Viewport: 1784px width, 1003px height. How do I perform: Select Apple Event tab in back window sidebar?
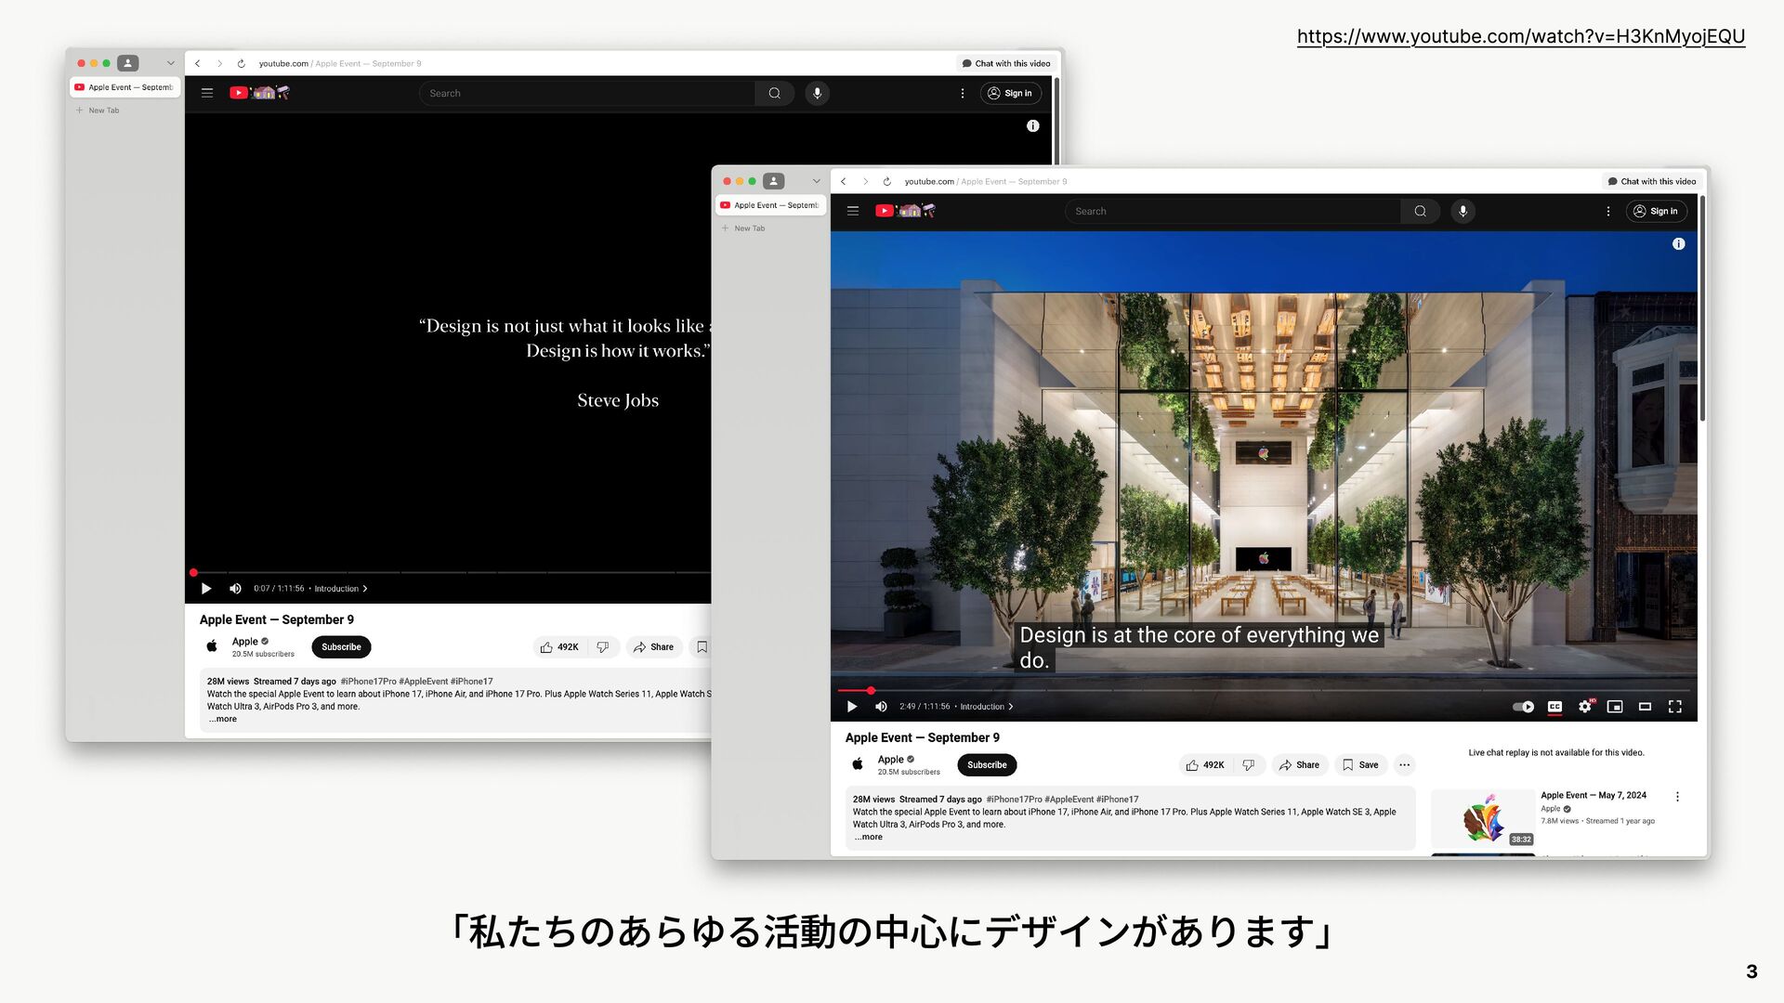click(125, 87)
